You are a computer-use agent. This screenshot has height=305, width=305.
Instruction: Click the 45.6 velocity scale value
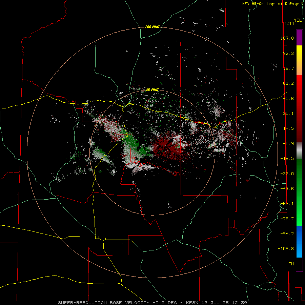(288, 98)
